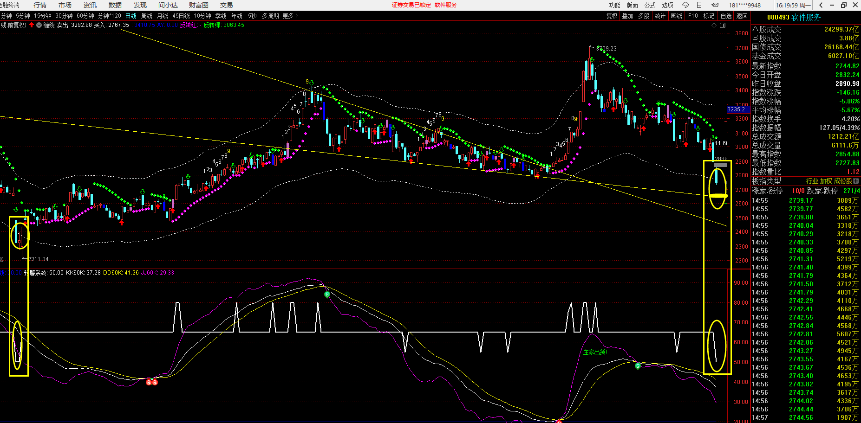The image size is (861, 423).
Task: Click the diamond icon at chart top-right
Action: [714, 25]
